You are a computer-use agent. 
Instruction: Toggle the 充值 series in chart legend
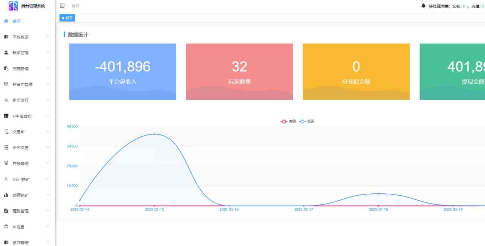point(288,121)
